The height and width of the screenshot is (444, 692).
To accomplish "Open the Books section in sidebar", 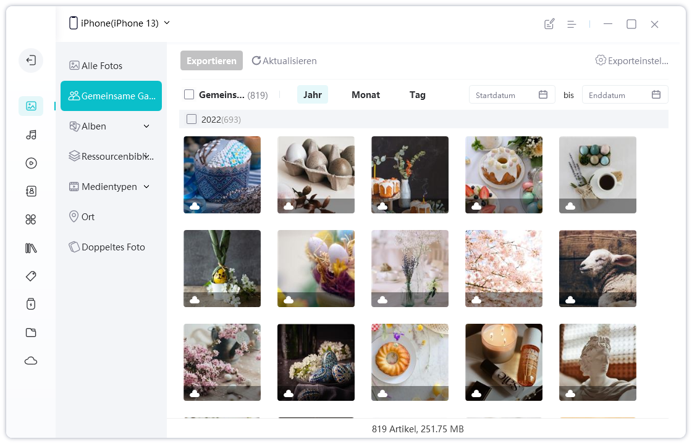I will (31, 248).
